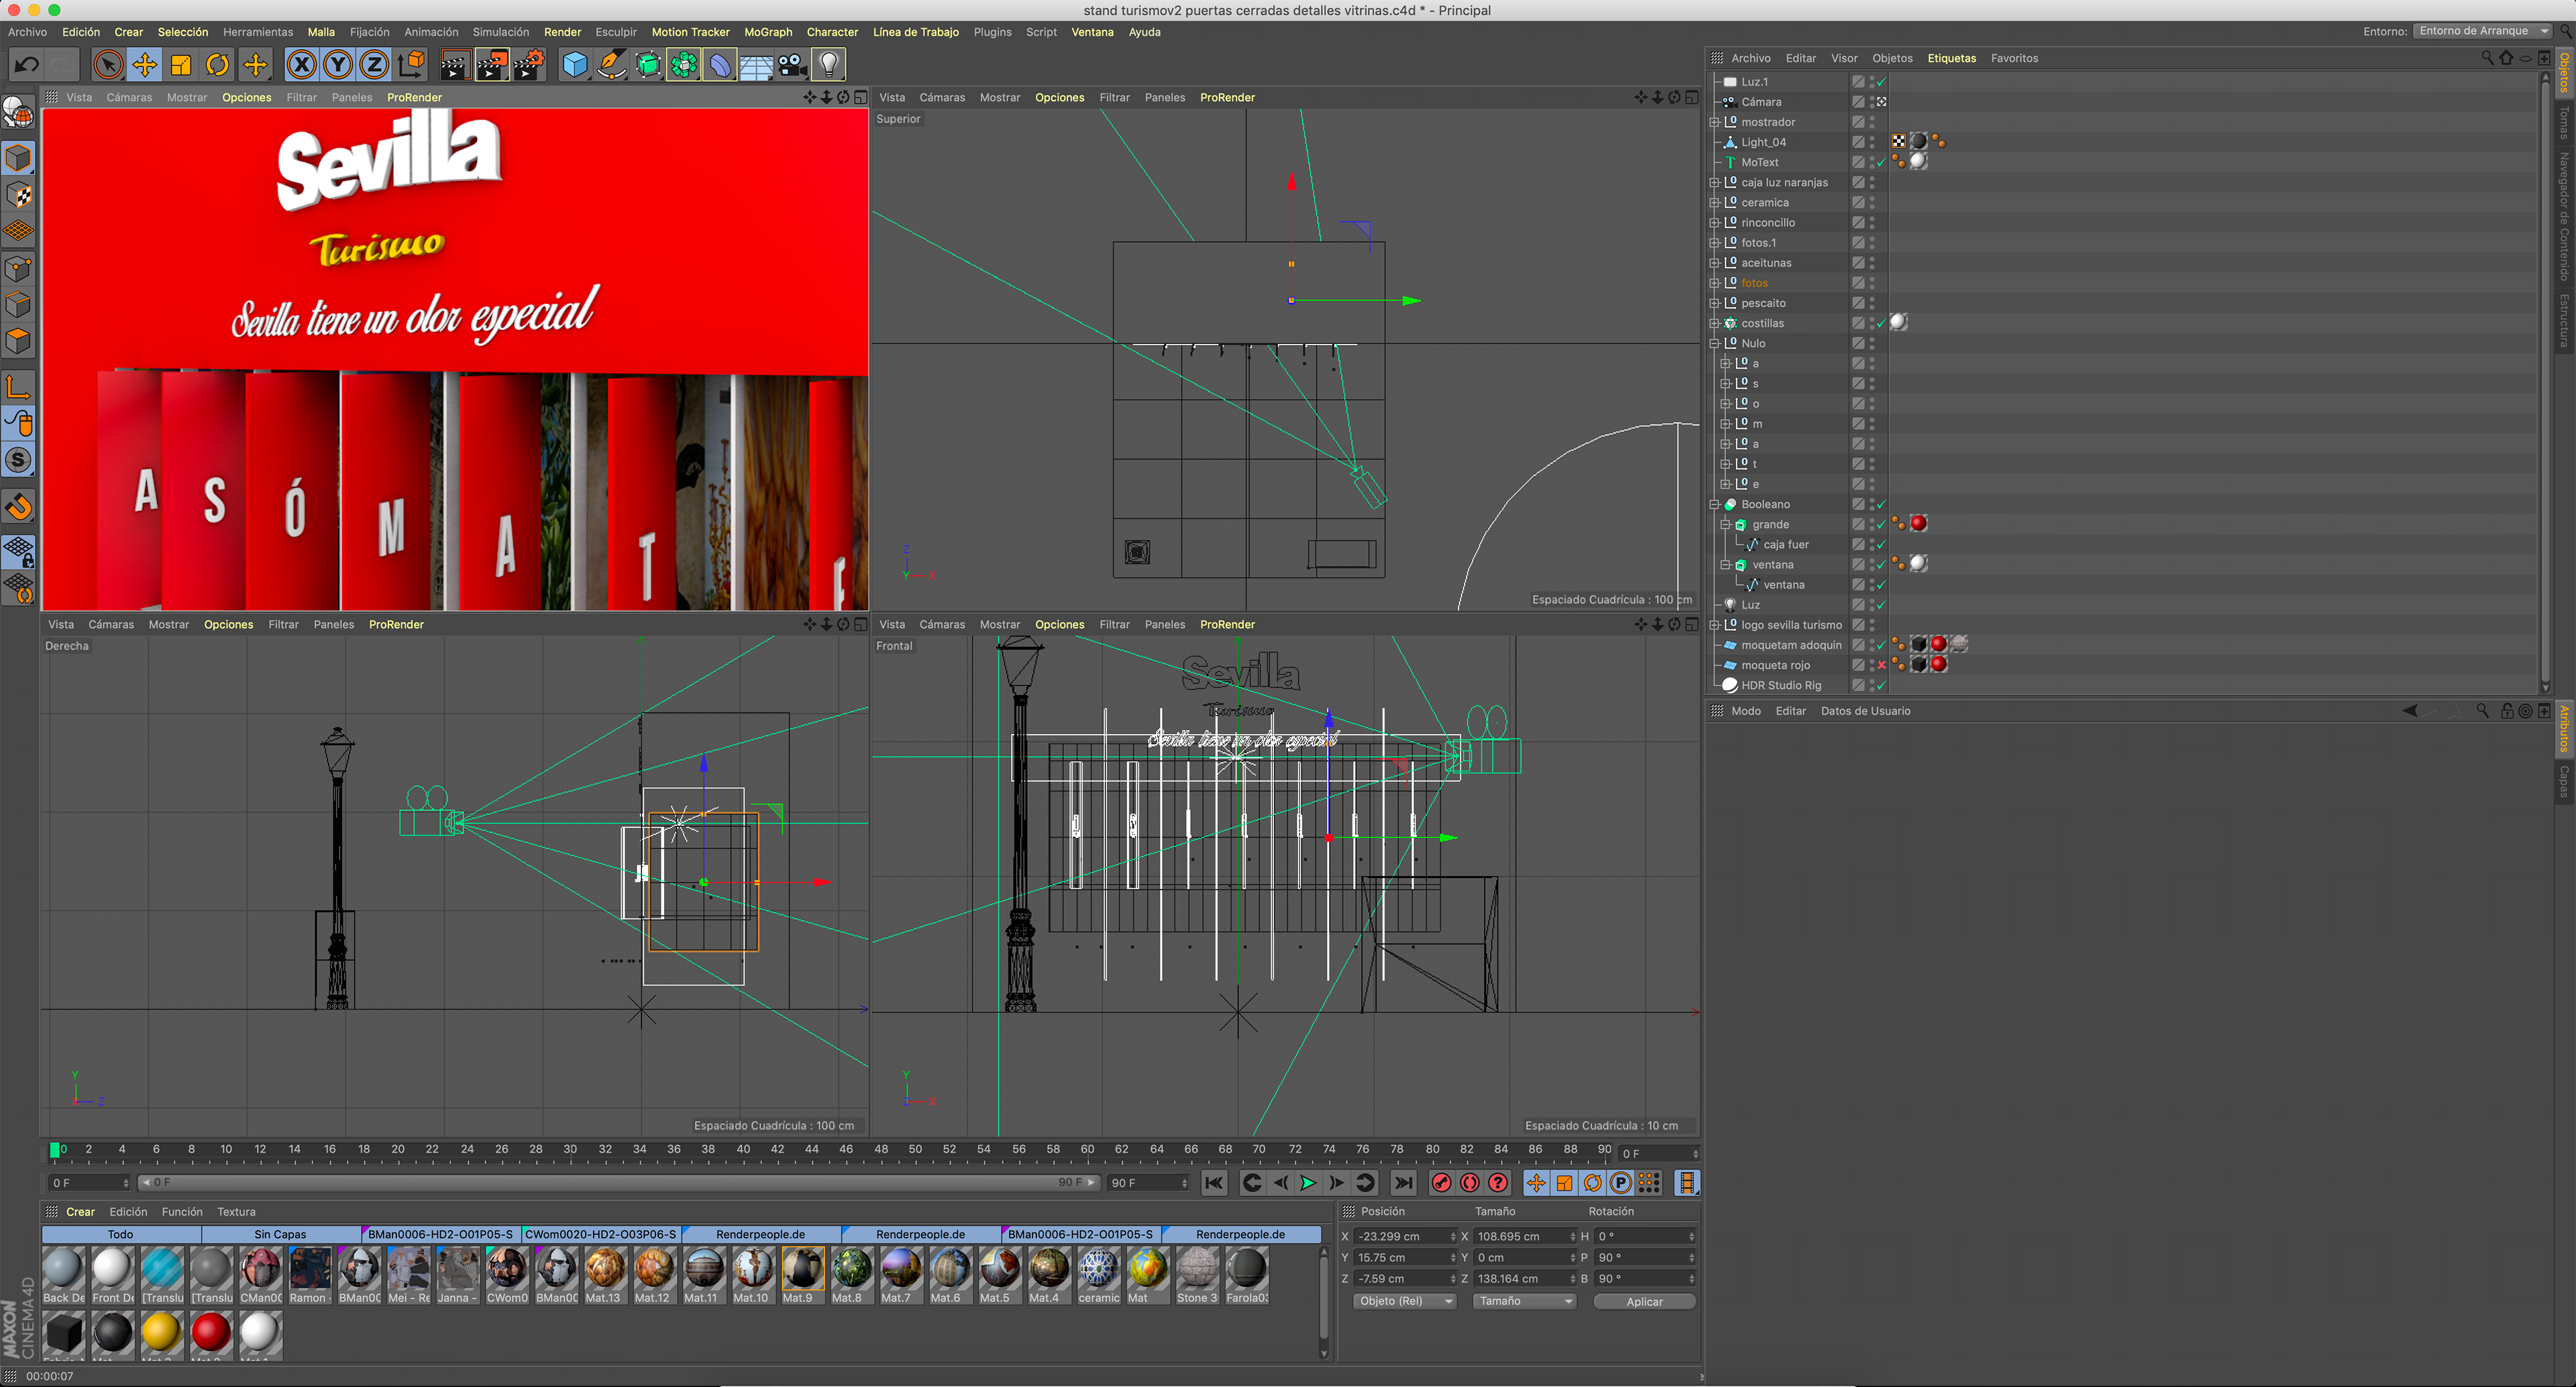This screenshot has height=1387, width=2576.
Task: Activate the Rotate tool in top toolbar
Action: click(x=217, y=65)
